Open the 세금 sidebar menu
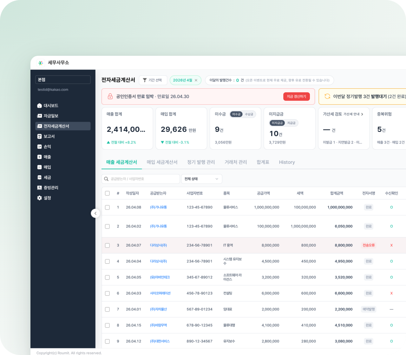 pyautogui.click(x=63, y=177)
